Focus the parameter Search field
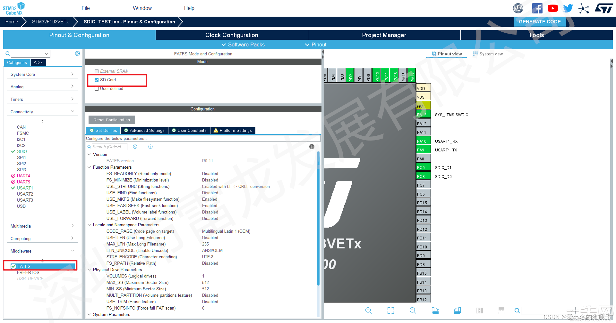The width and height of the screenshot is (616, 323). pyautogui.click(x=109, y=147)
